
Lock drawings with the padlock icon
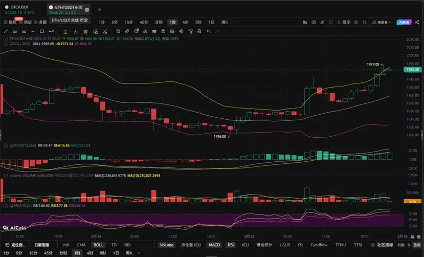click(x=163, y=31)
